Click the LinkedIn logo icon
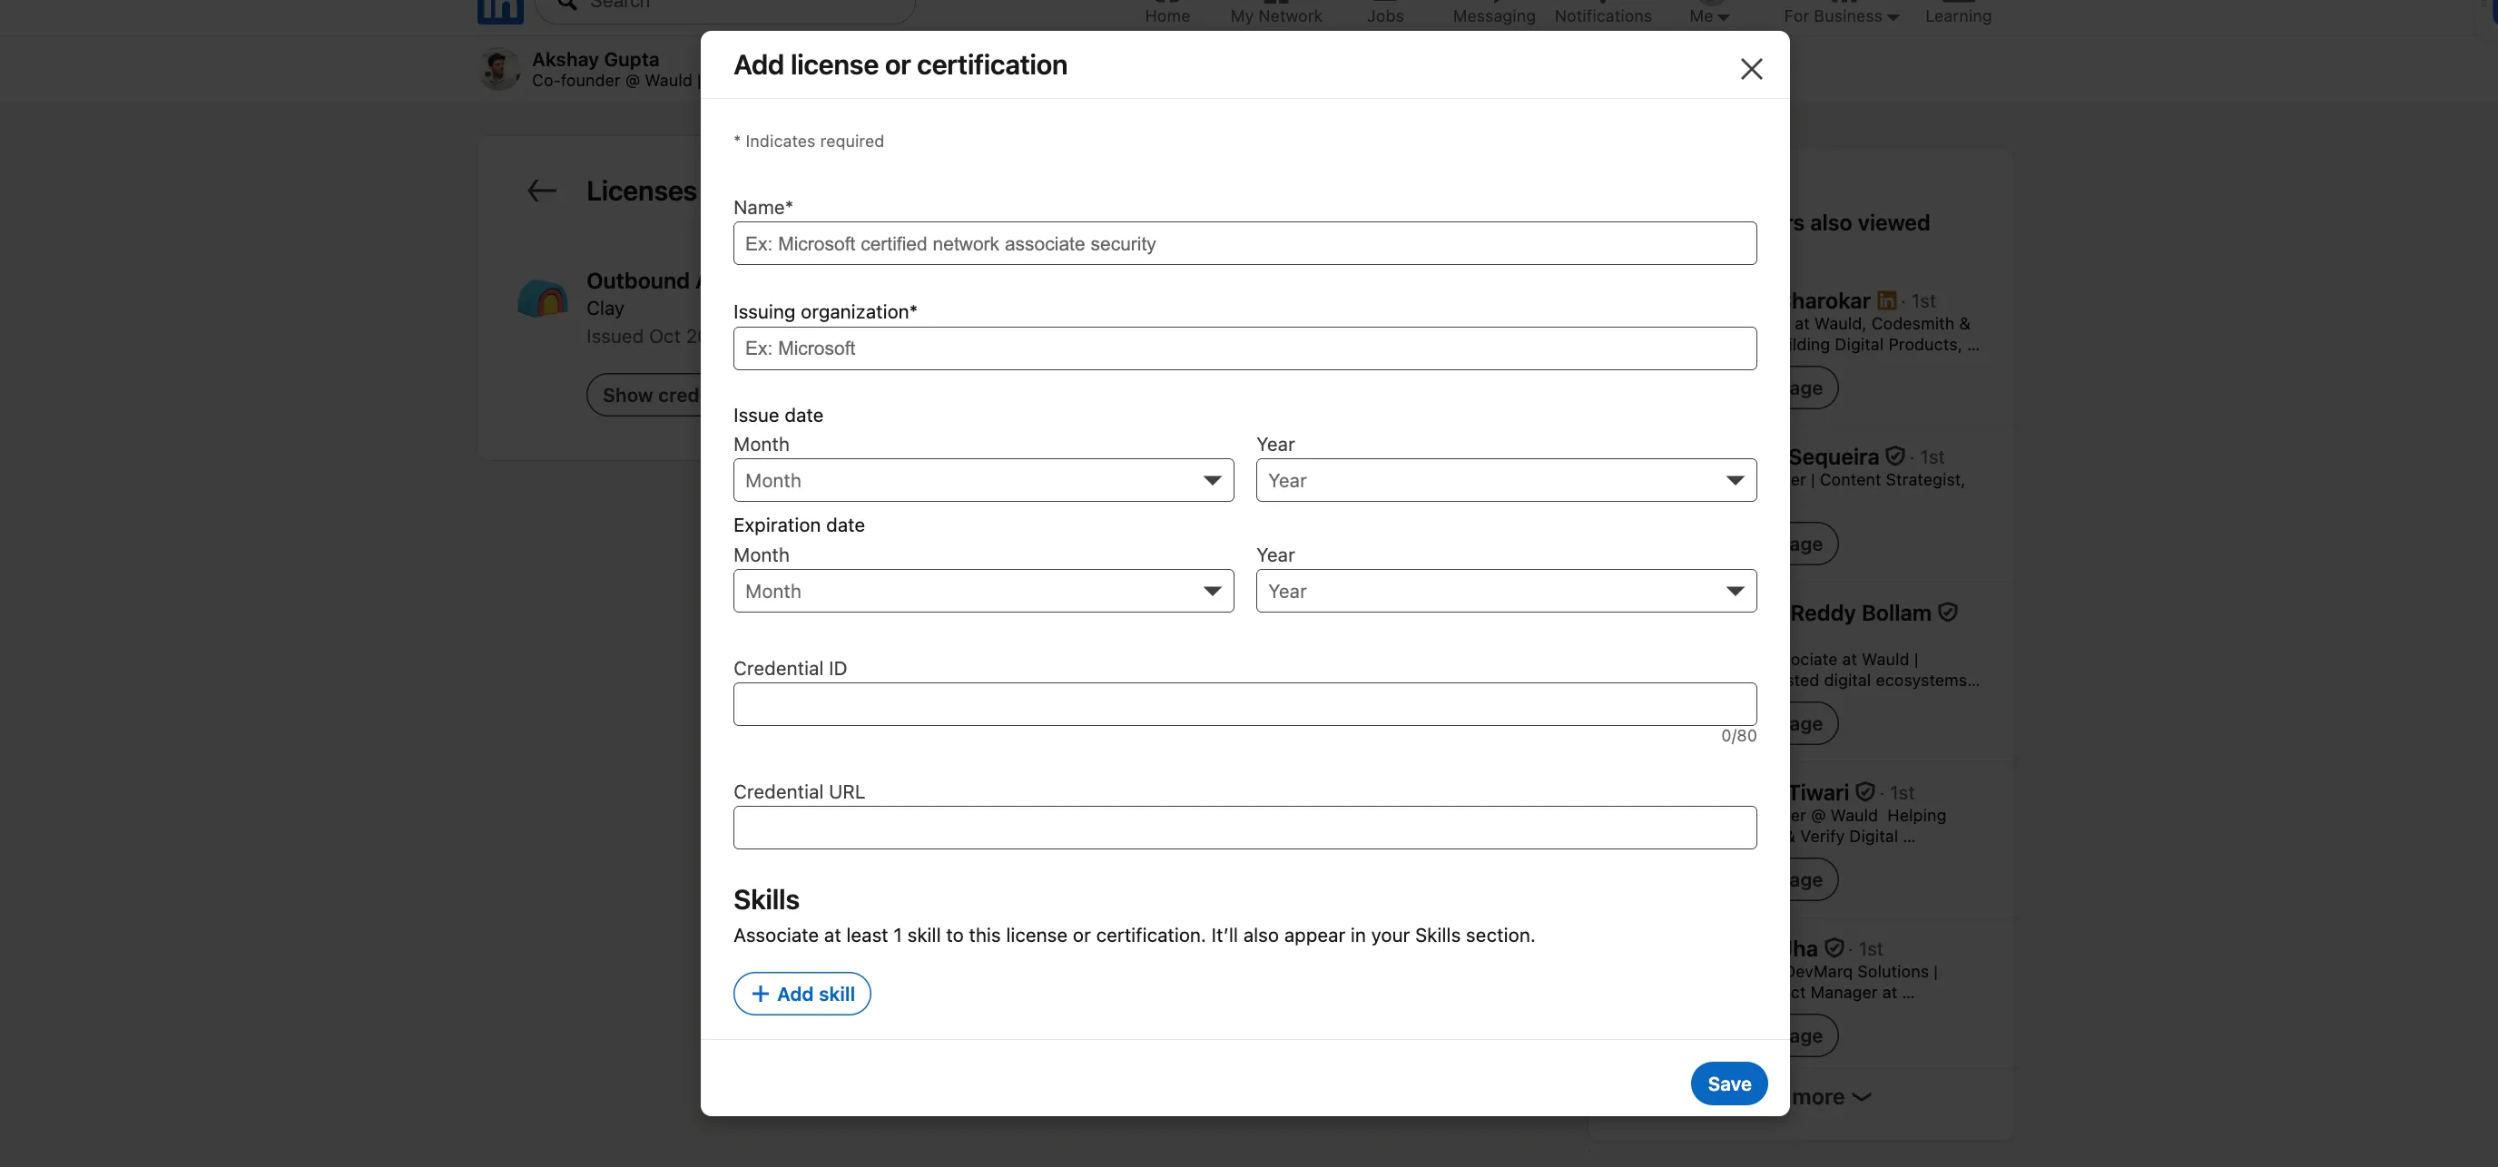This screenshot has height=1167, width=2498. click(x=500, y=11)
